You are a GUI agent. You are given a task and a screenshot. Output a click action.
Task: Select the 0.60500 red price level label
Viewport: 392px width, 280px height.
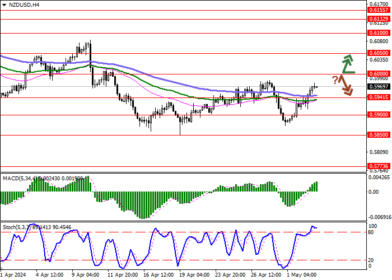tap(379, 53)
